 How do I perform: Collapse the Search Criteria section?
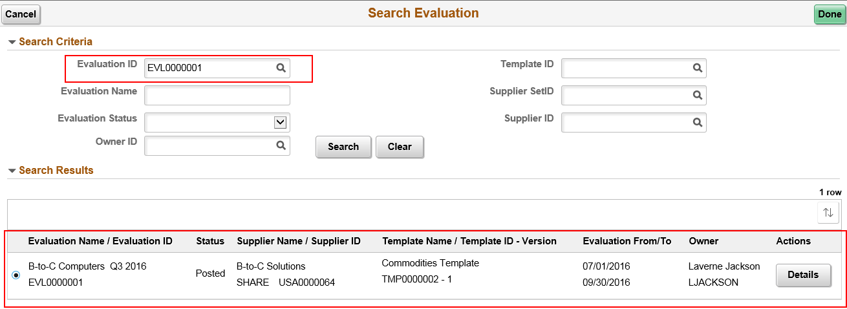pos(12,42)
